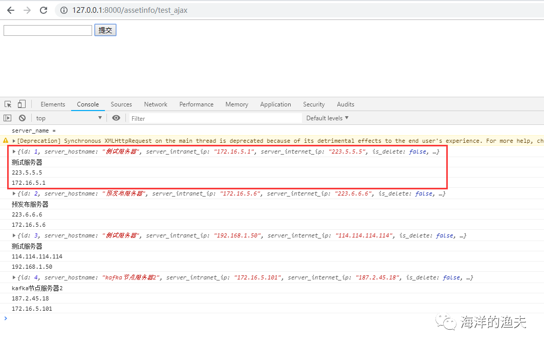Submit the form with the 提交 button
This screenshot has height=346, width=544.
click(x=105, y=30)
